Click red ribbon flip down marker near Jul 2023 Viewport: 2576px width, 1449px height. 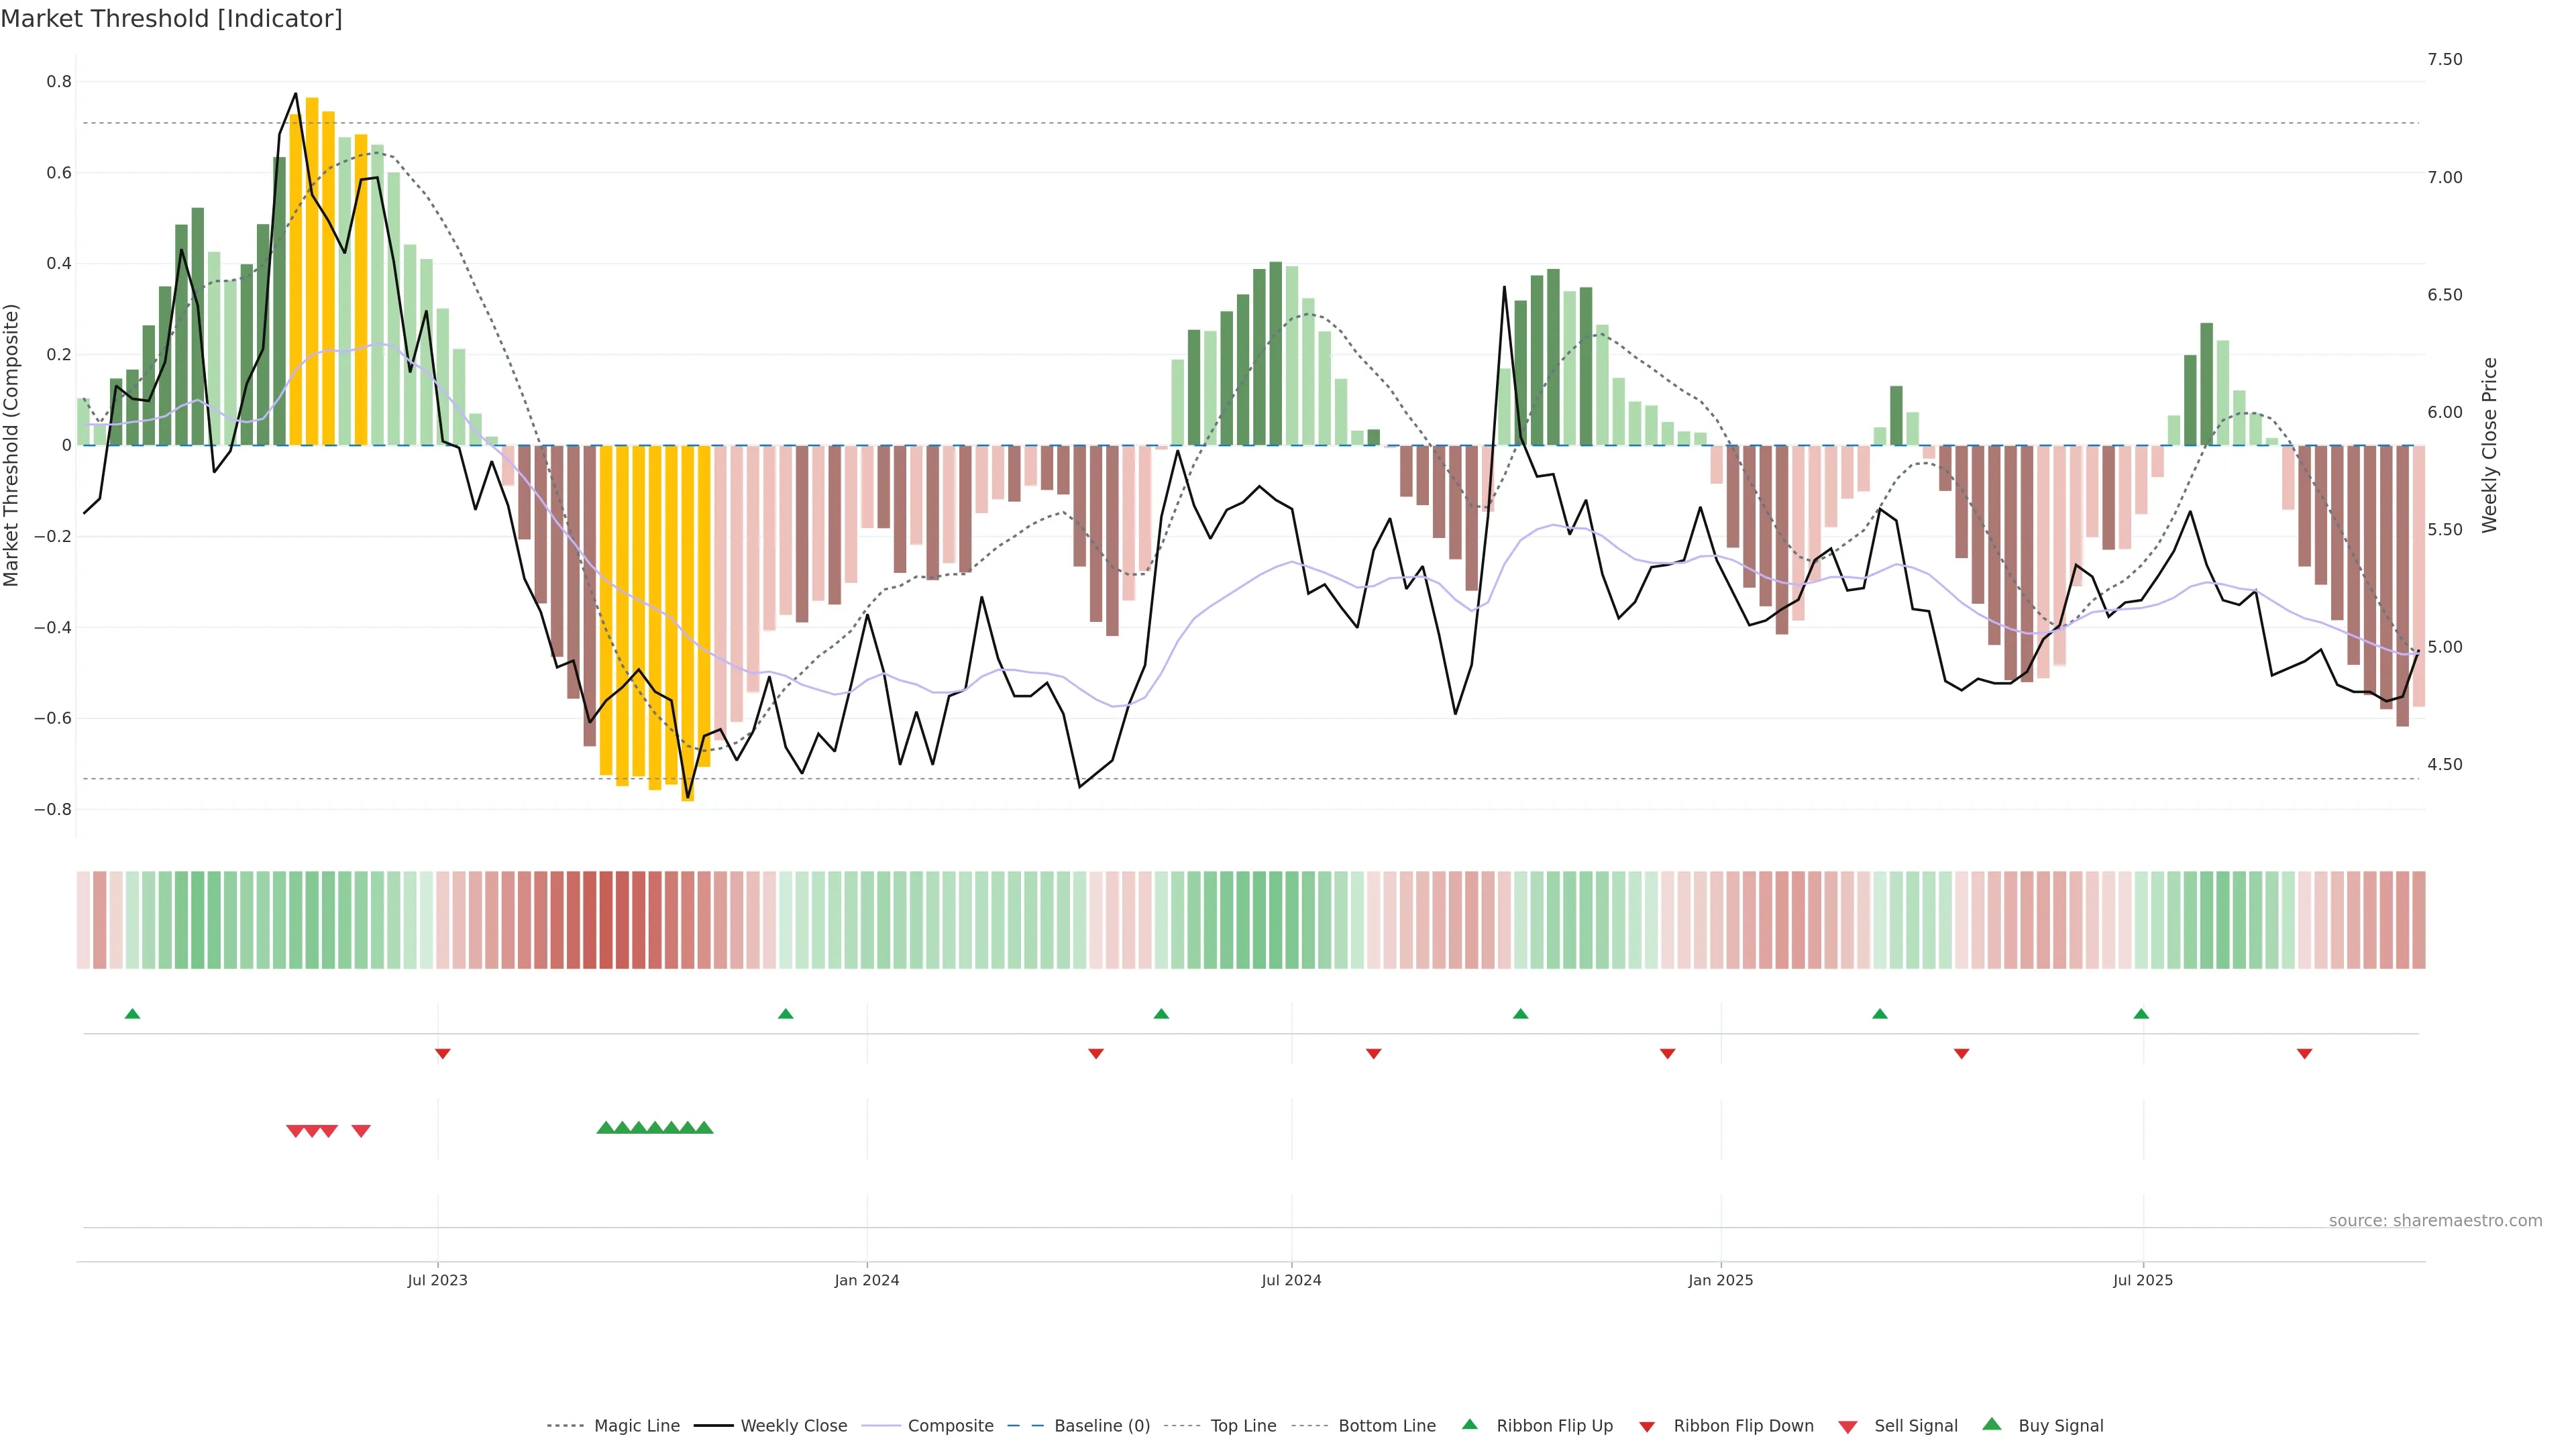pyautogui.click(x=443, y=1053)
